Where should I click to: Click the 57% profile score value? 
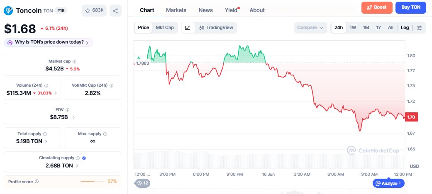click(x=112, y=181)
